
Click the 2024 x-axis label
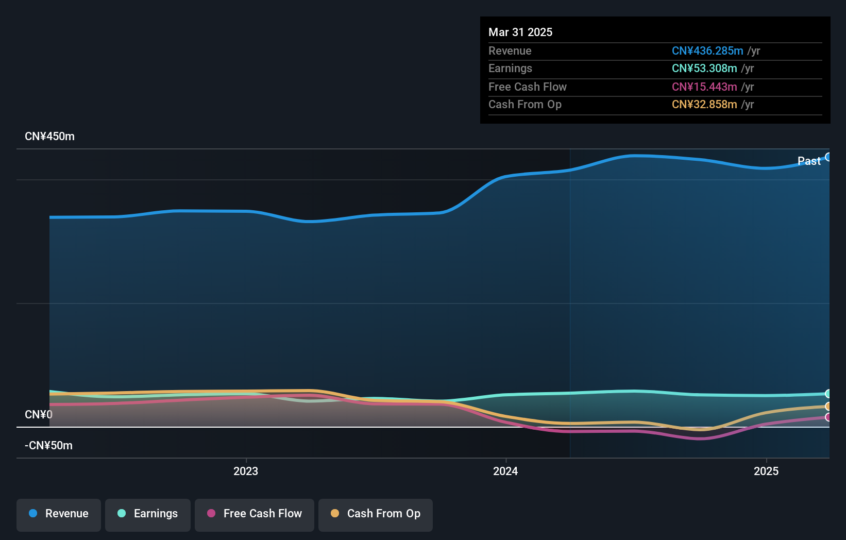pos(505,471)
